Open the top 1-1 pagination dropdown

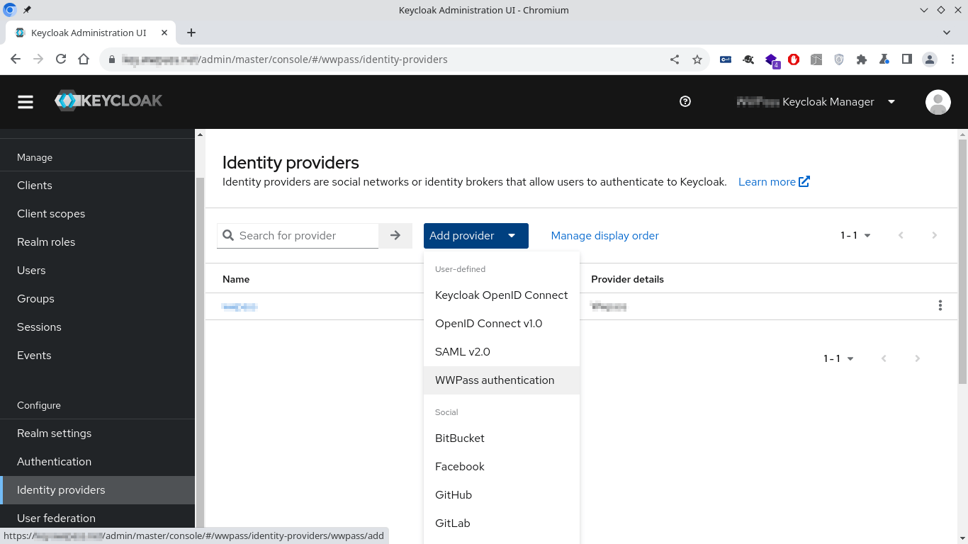pyautogui.click(x=855, y=236)
